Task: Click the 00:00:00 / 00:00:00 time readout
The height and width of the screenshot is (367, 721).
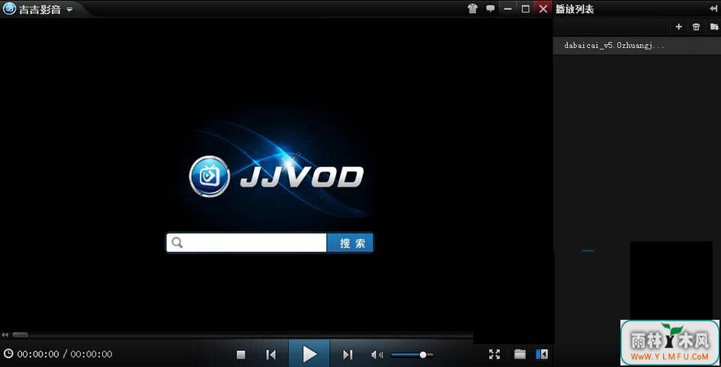Action: coord(64,354)
